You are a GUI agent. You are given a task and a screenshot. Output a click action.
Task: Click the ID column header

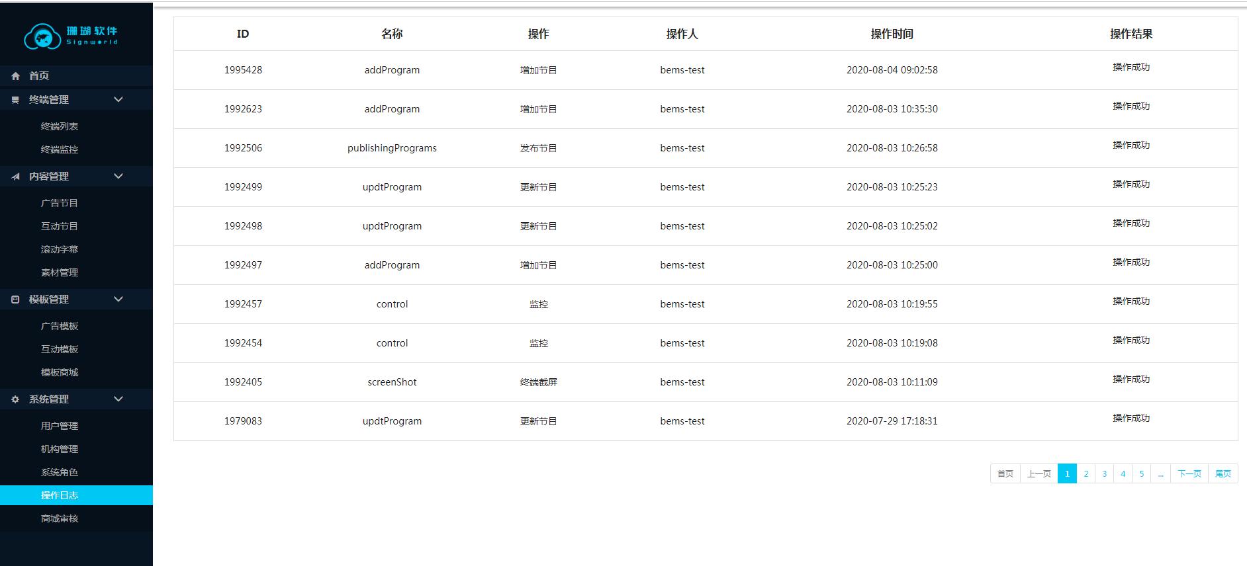243,34
